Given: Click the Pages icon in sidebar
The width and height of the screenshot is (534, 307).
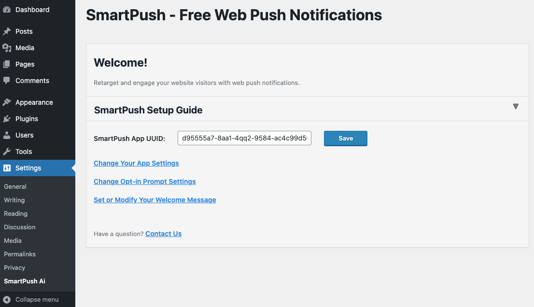Looking at the screenshot, I should [x=7, y=64].
